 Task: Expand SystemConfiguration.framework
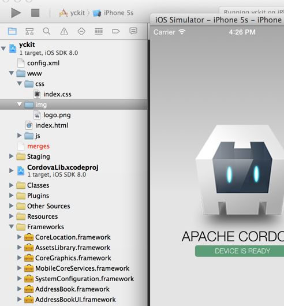click(19, 278)
